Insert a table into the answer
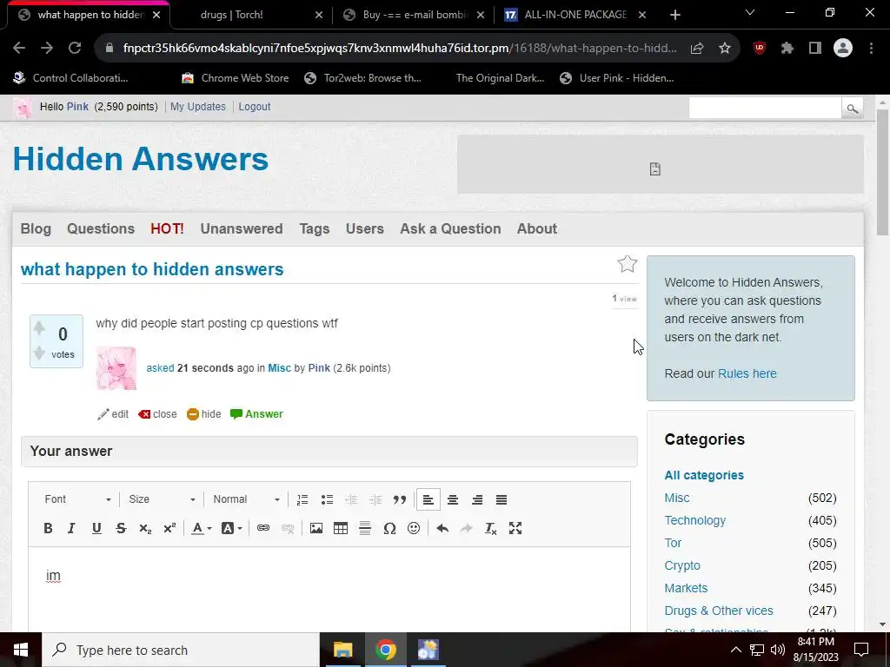The width and height of the screenshot is (890, 667). click(x=341, y=529)
